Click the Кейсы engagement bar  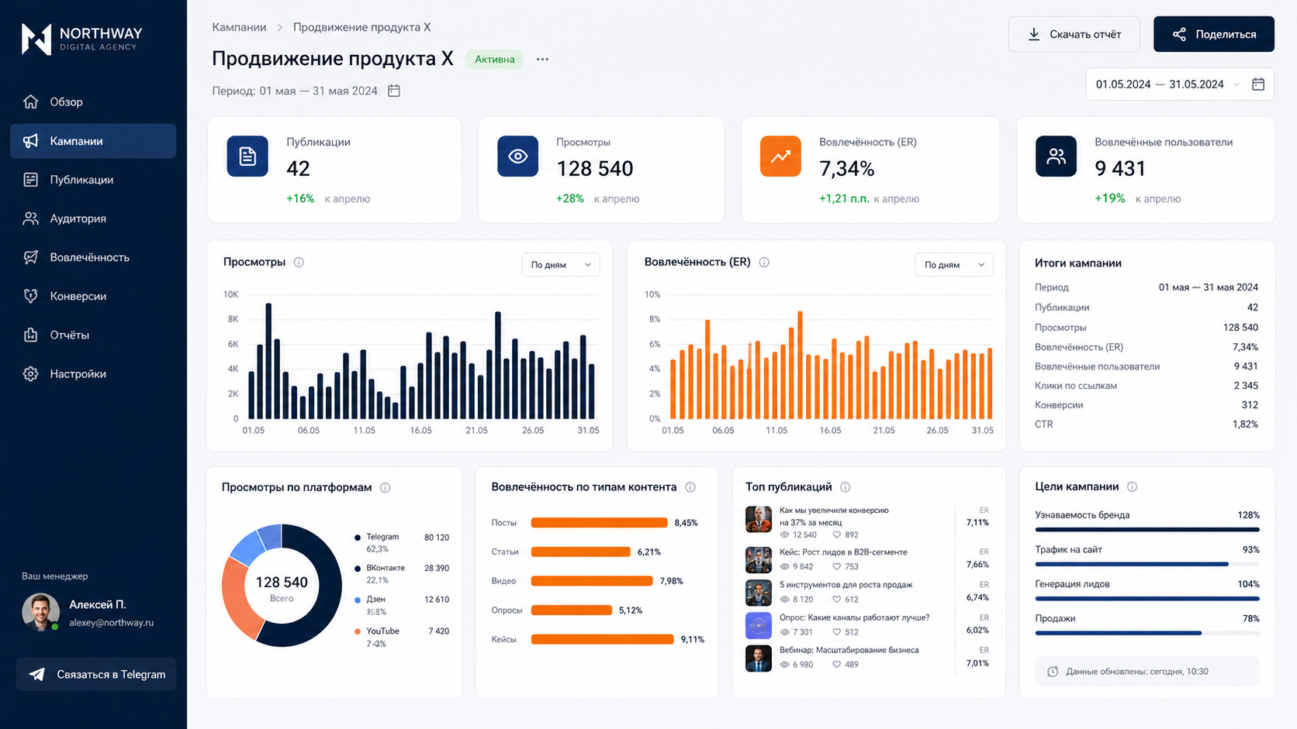pyautogui.click(x=602, y=639)
